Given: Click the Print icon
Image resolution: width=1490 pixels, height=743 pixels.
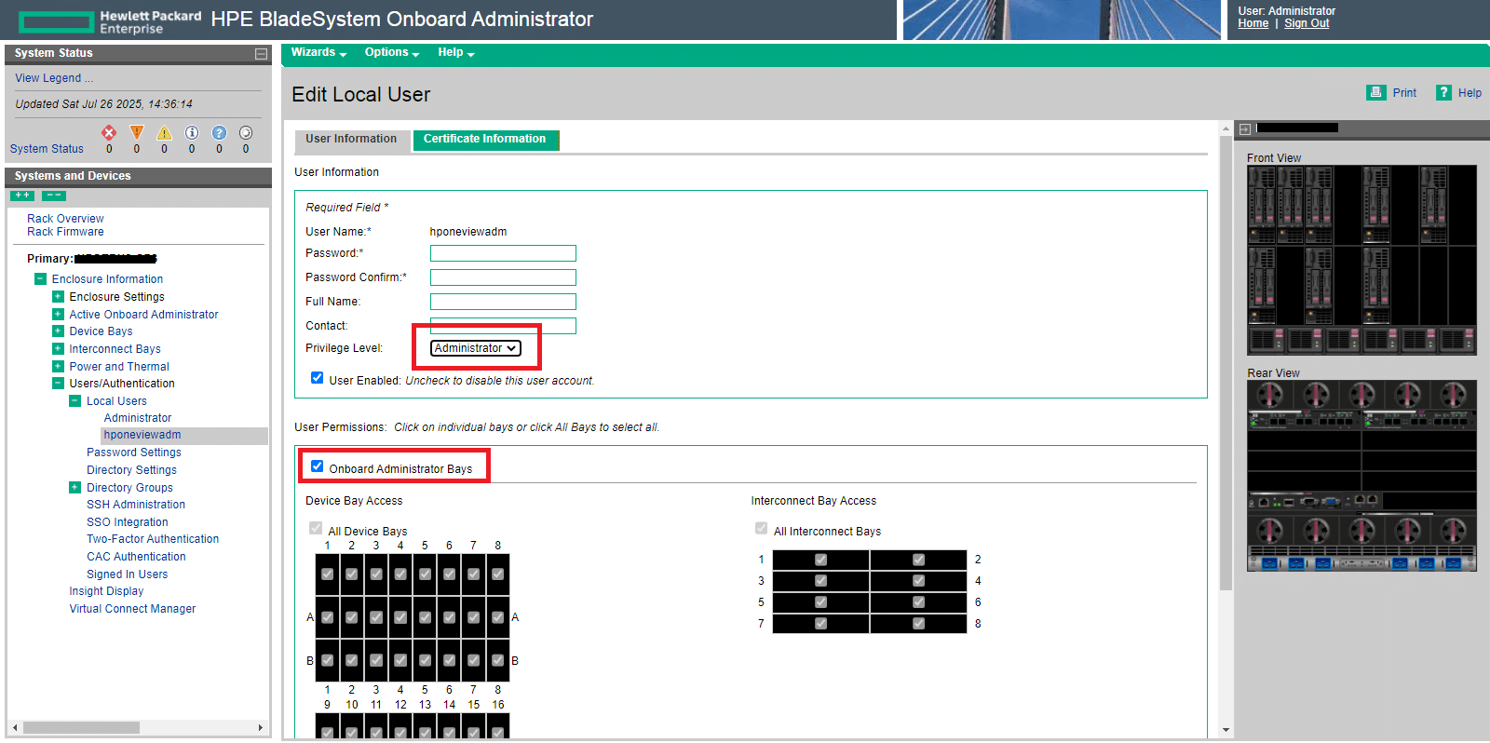Looking at the screenshot, I should point(1375,92).
